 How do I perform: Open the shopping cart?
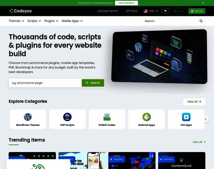(165, 11)
